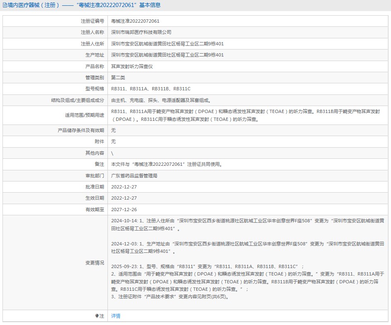Select the product name 耳声发射听力筛查仪

click(132, 66)
